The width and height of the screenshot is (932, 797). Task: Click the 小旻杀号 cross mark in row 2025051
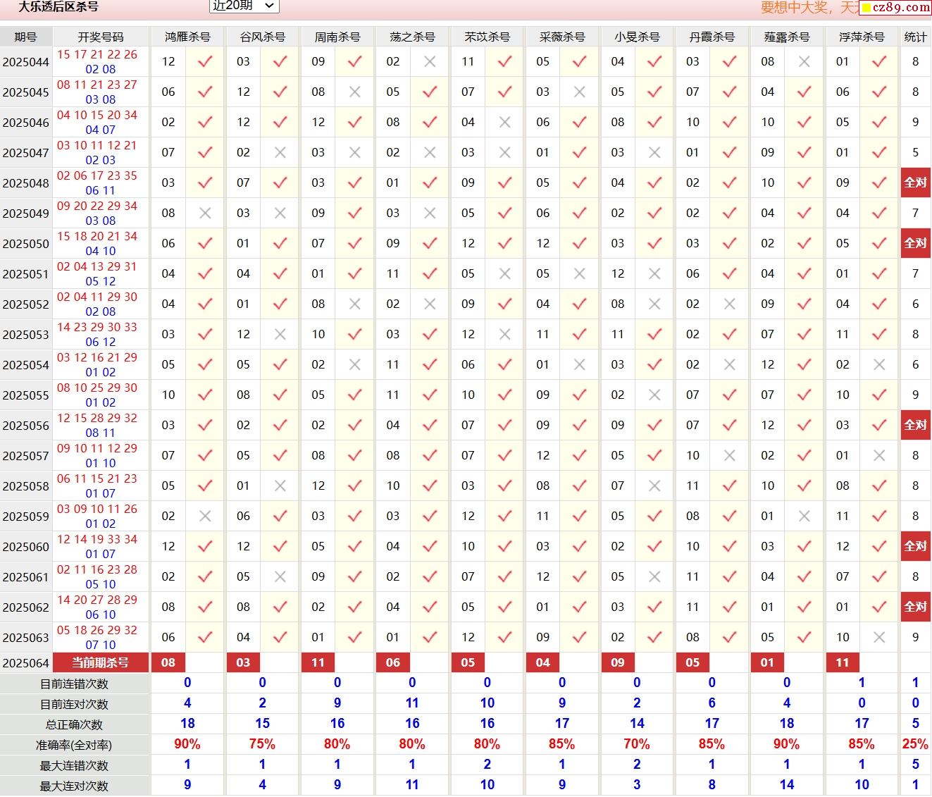pyautogui.click(x=654, y=274)
